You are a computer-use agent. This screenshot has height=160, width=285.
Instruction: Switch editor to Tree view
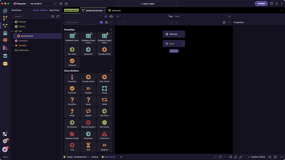(171, 16)
